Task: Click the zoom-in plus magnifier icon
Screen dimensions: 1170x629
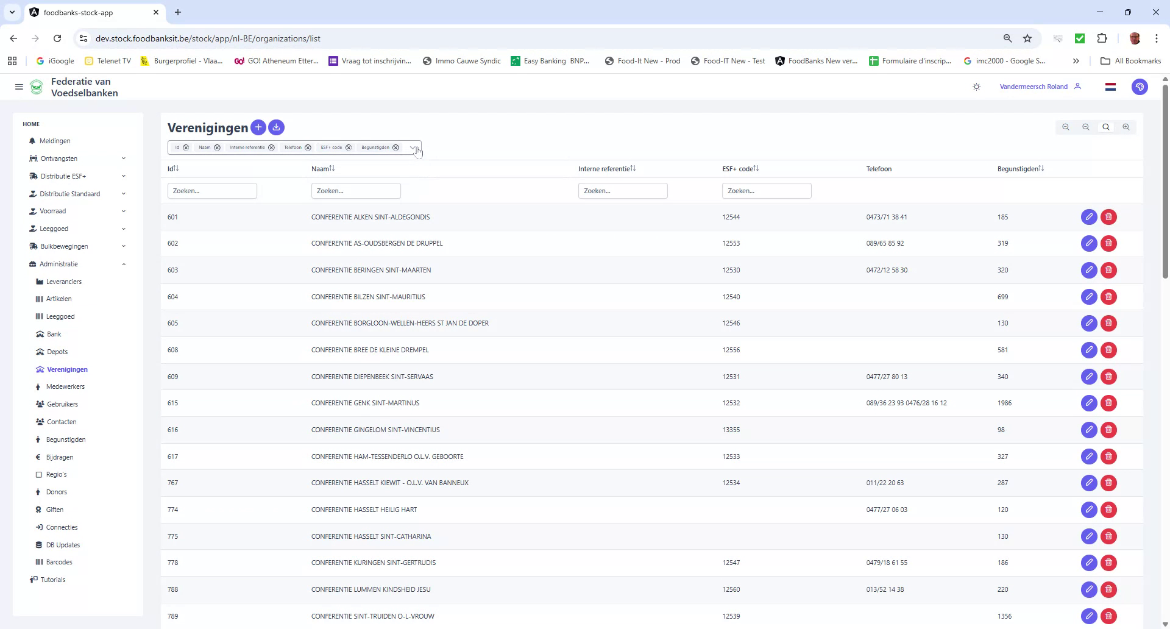Action: pyautogui.click(x=1126, y=127)
